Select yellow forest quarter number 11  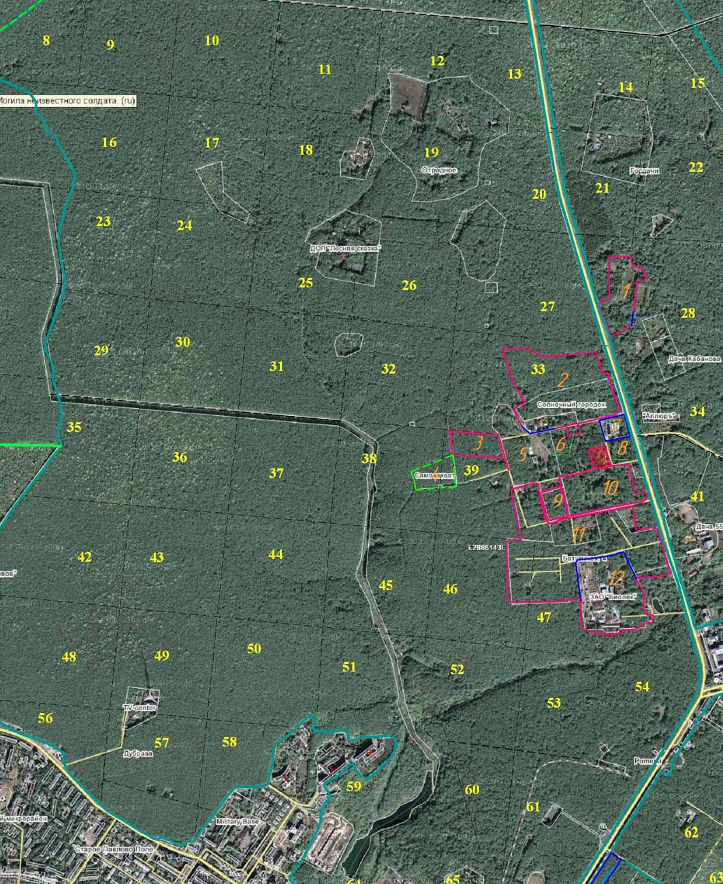point(325,69)
